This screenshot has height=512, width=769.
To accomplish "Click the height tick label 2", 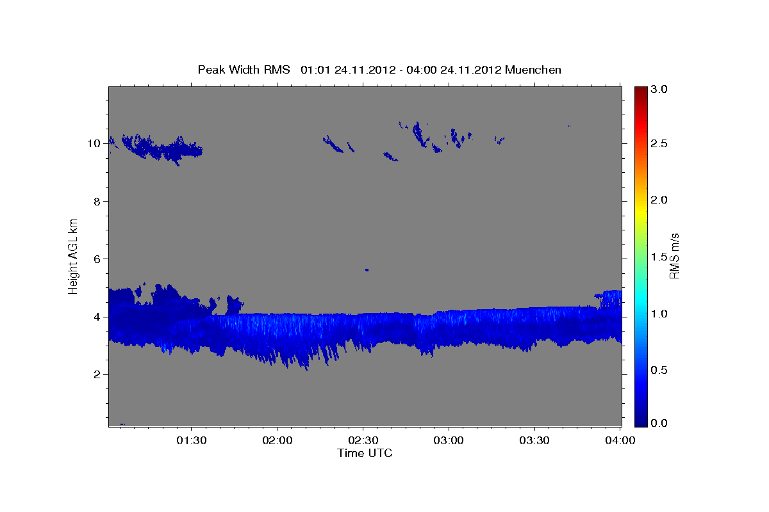I will 97,374.
